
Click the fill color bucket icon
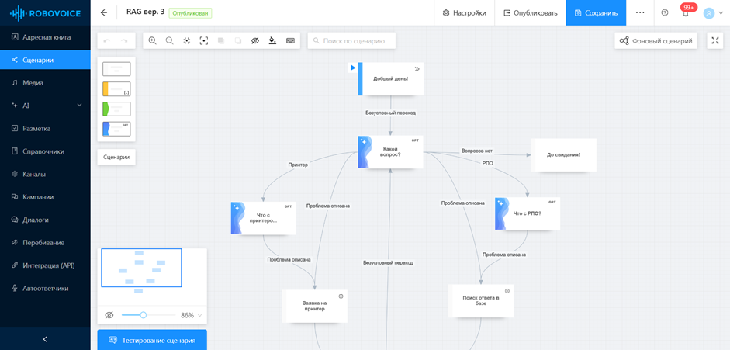pos(272,40)
